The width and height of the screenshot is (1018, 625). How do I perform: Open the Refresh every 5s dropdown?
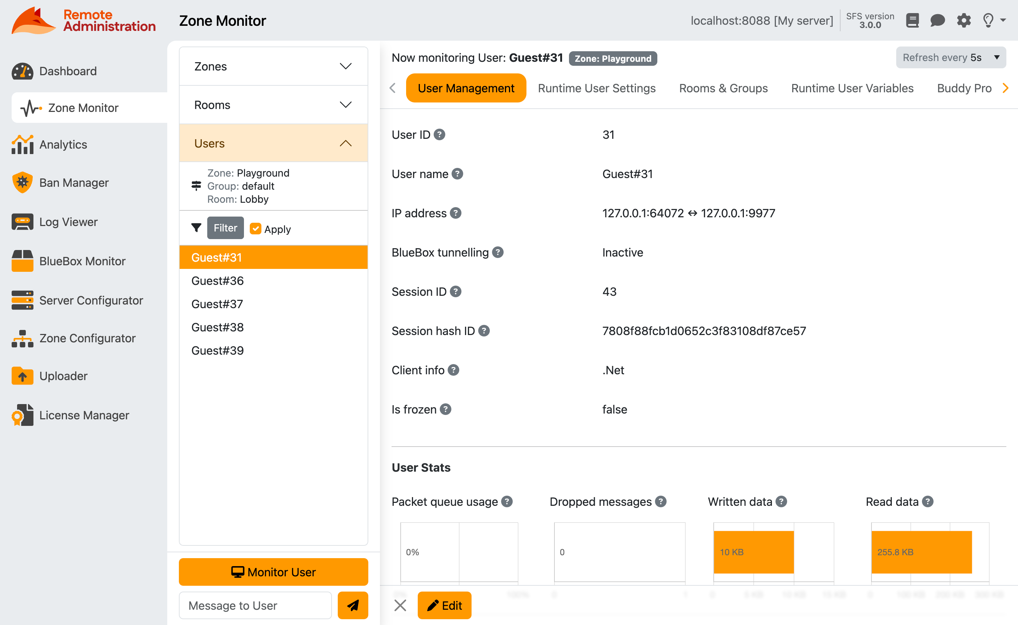pyautogui.click(x=951, y=57)
